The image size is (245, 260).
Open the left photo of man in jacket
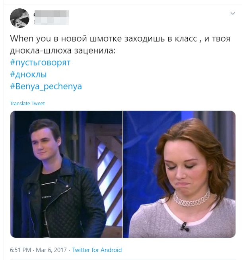pos(66,174)
